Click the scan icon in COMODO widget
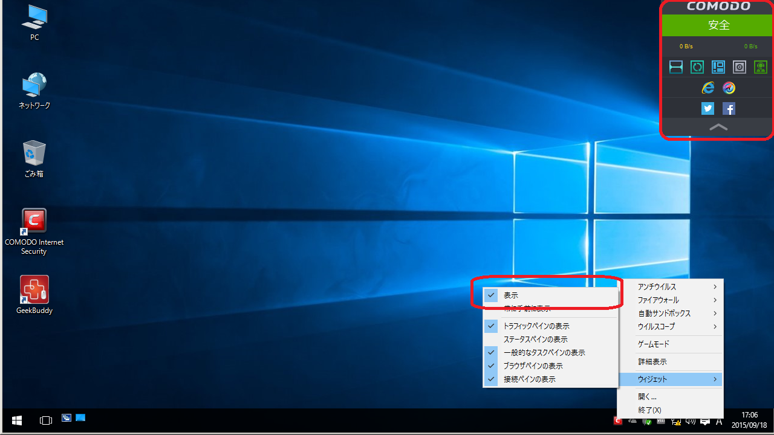Image resolution: width=774 pixels, height=435 pixels. [676, 67]
